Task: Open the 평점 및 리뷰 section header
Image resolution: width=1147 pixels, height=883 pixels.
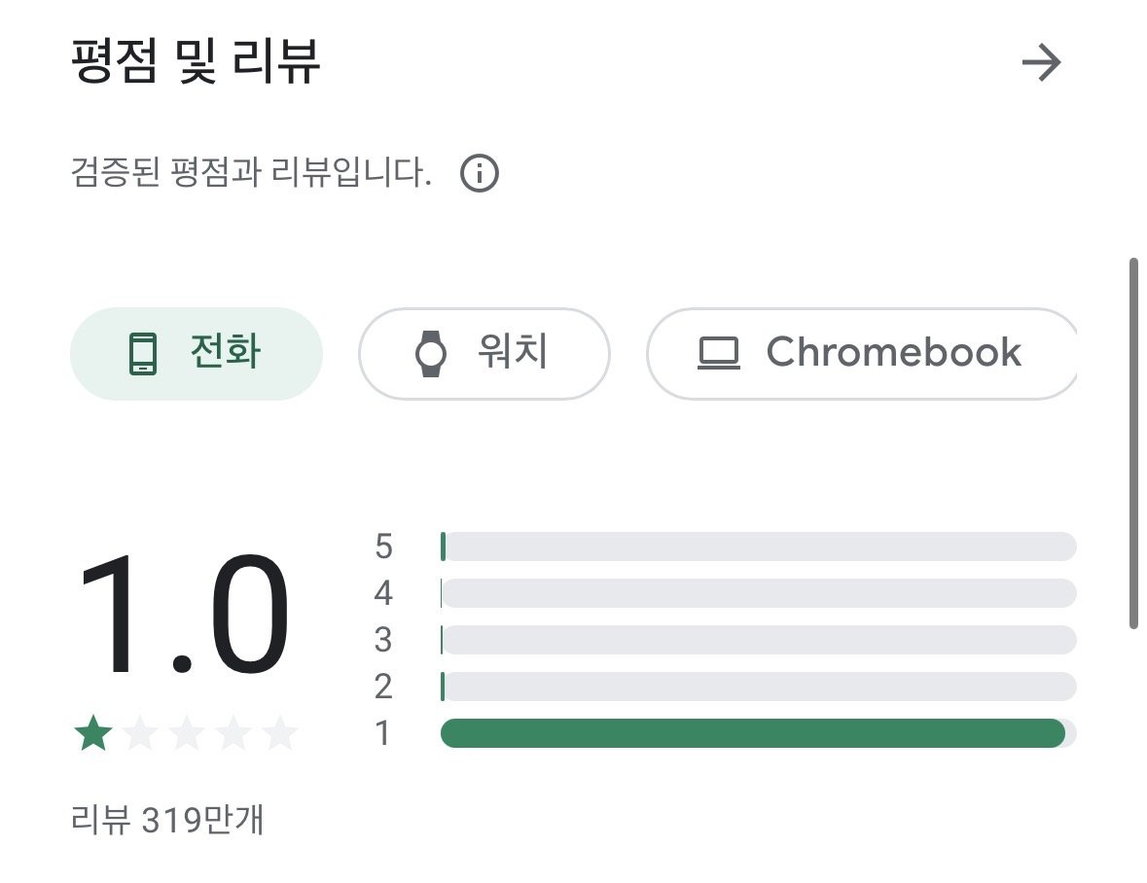Action: pos(196,63)
